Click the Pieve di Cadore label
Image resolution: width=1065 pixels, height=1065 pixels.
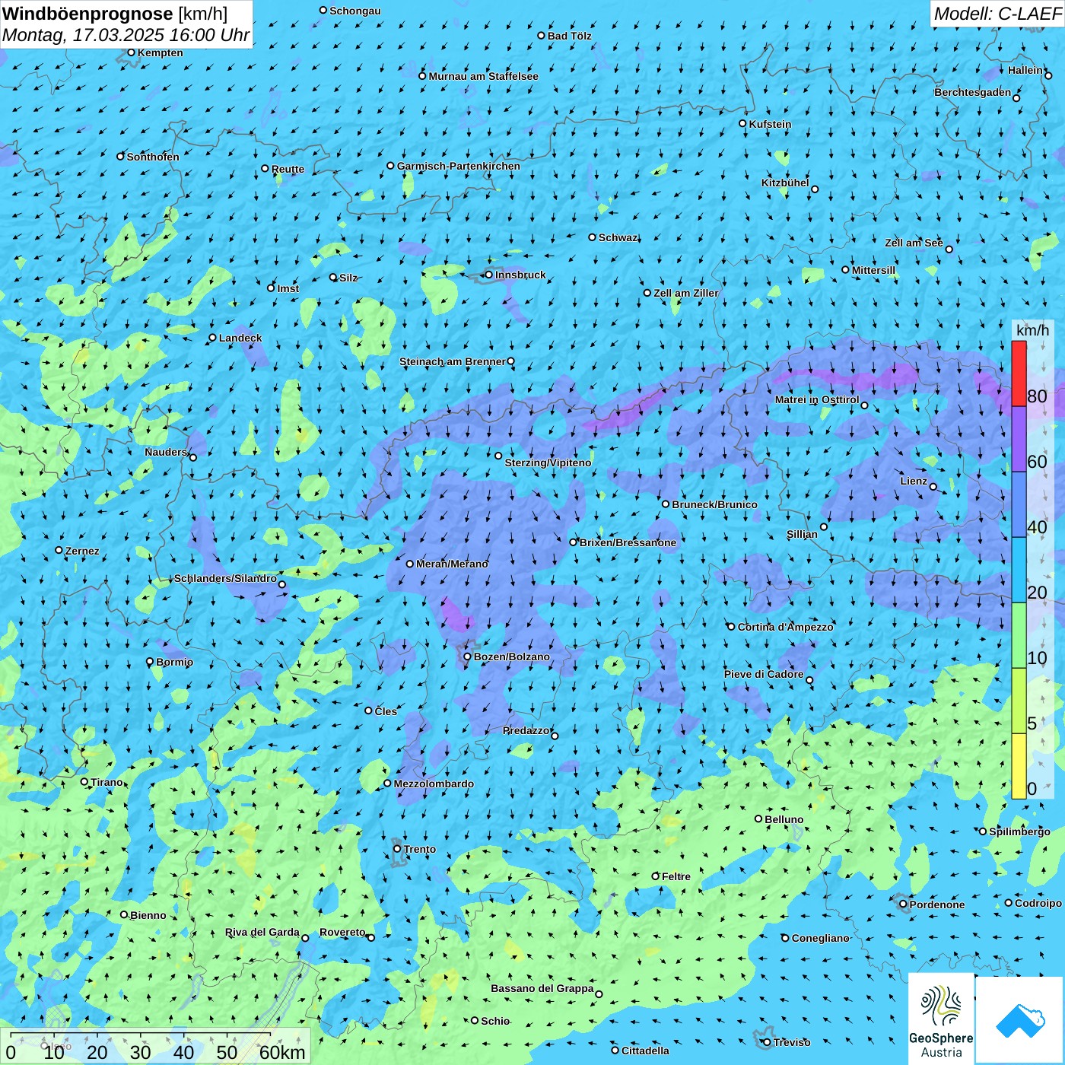pos(764,674)
